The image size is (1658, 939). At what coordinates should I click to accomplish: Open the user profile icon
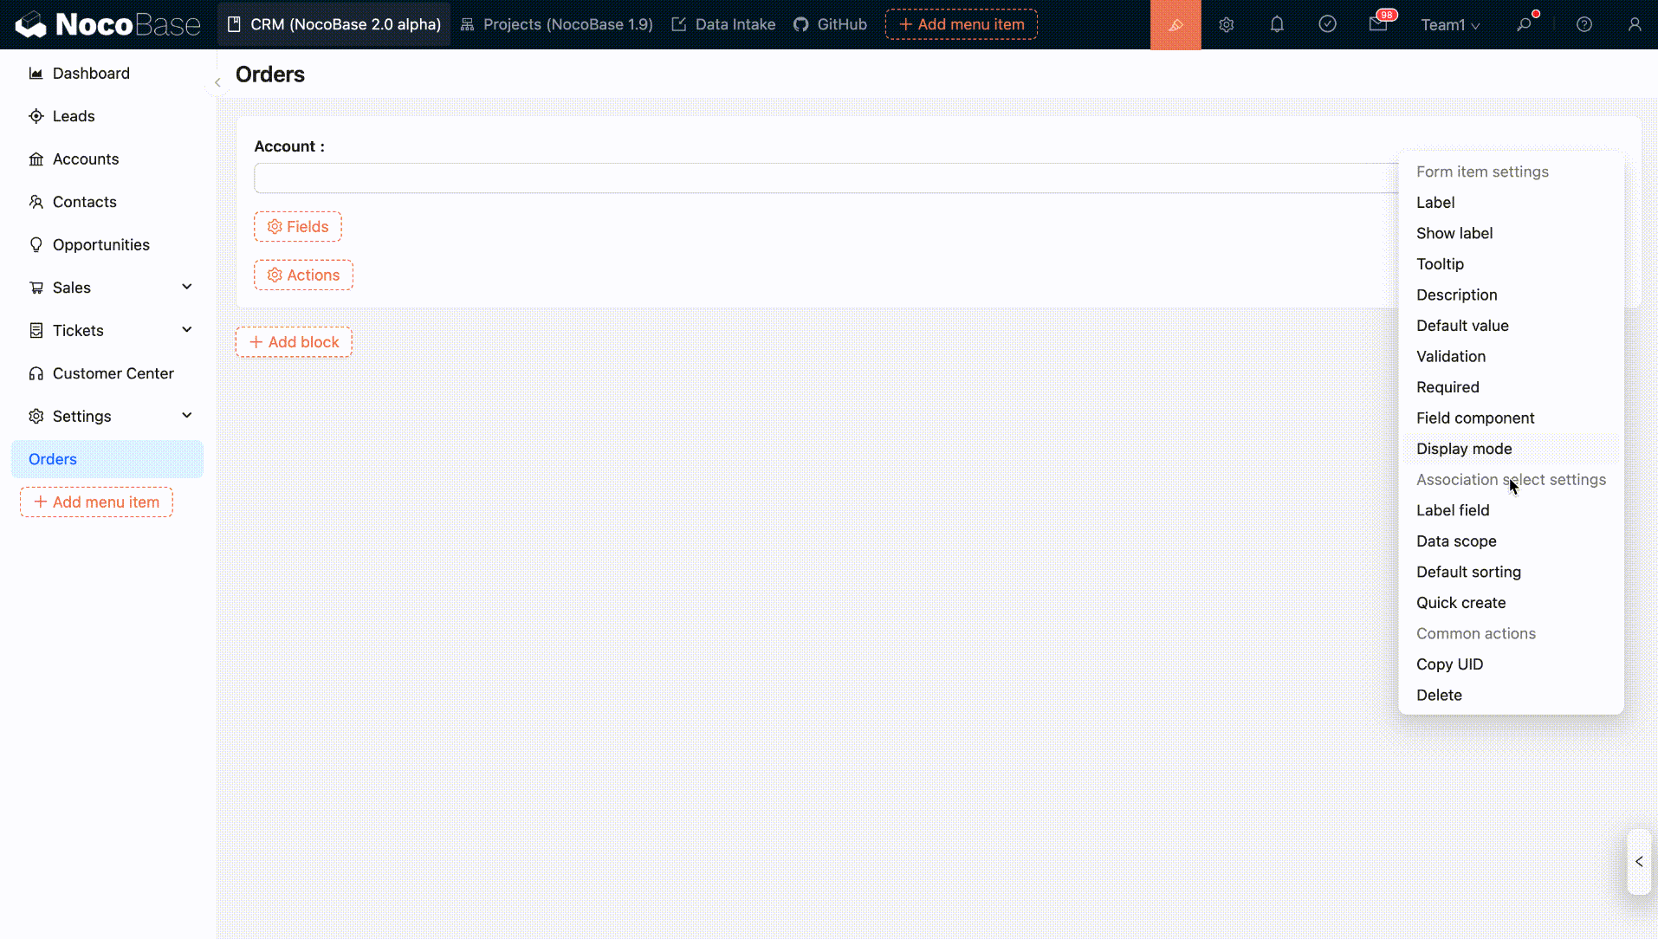pos(1634,25)
